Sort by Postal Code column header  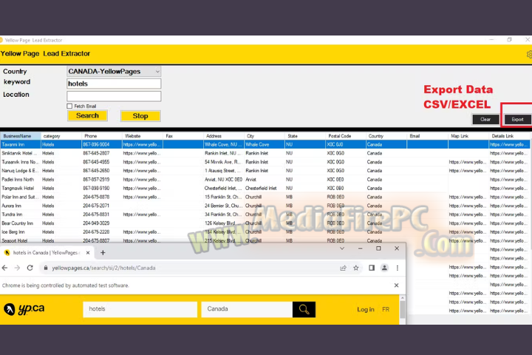(x=345, y=136)
